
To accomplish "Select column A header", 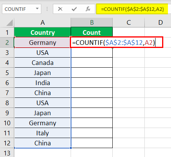I will click(x=42, y=22).
